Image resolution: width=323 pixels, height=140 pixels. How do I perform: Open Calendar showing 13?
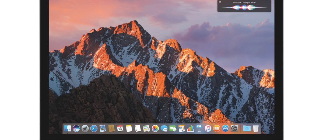pyautogui.click(x=120, y=128)
